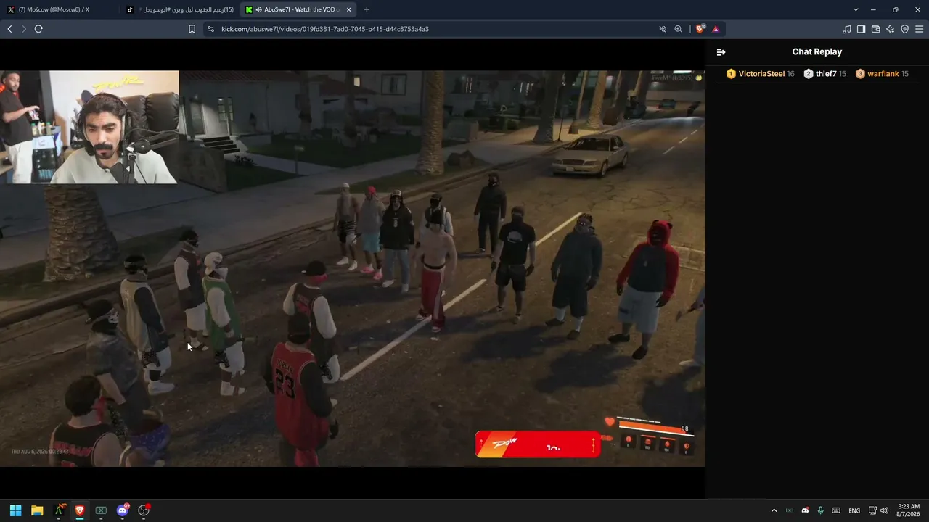
Task: Open thief7's leaderboard entry
Action: [824, 74]
